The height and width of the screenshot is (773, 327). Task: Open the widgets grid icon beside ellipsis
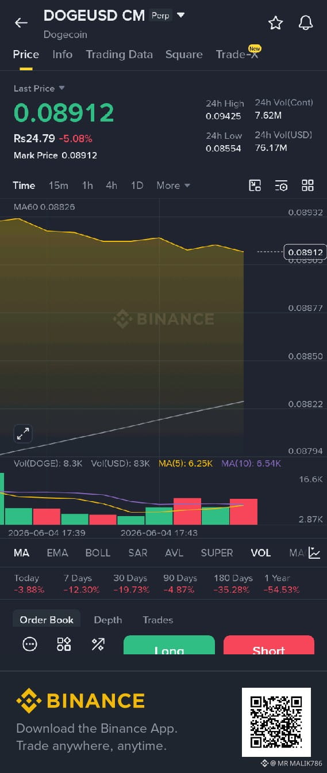[x=64, y=644]
